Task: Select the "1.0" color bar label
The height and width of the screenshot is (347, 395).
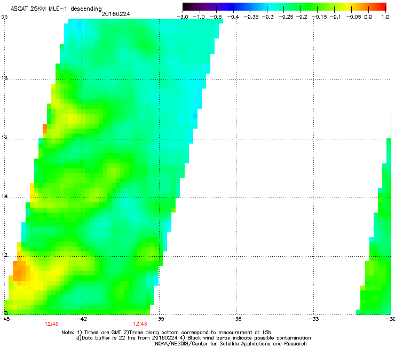Action: (385, 17)
